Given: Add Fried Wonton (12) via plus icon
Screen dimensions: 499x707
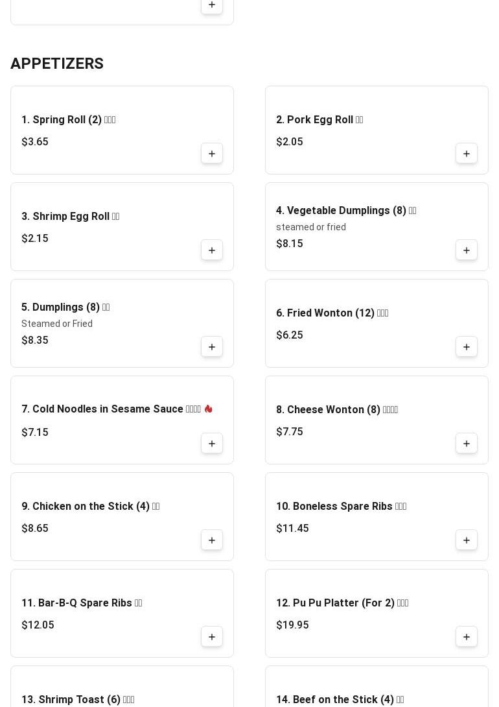Looking at the screenshot, I should coord(467,347).
